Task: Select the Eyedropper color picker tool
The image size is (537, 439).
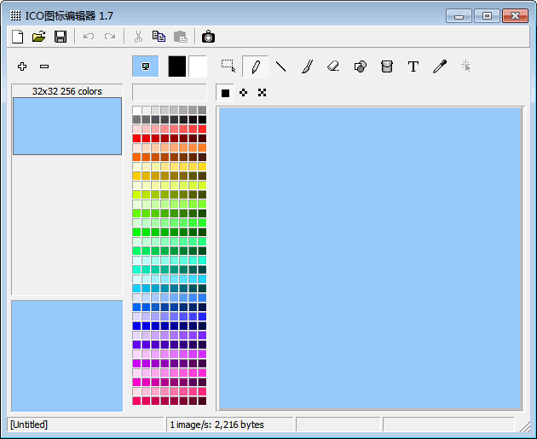Action: click(440, 66)
